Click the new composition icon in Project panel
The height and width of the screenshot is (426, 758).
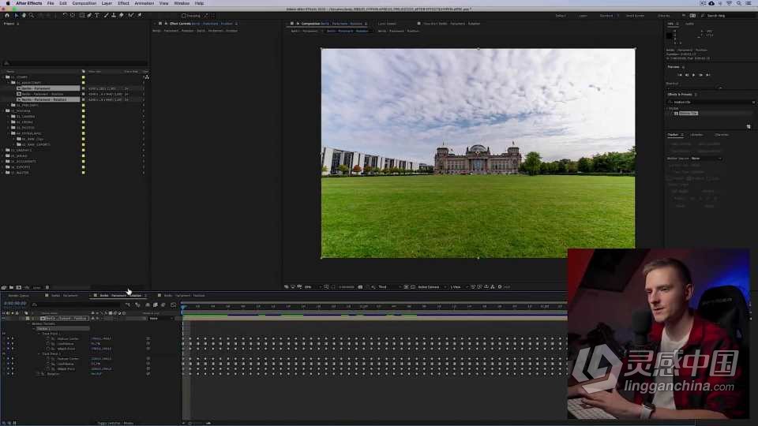tap(19, 287)
